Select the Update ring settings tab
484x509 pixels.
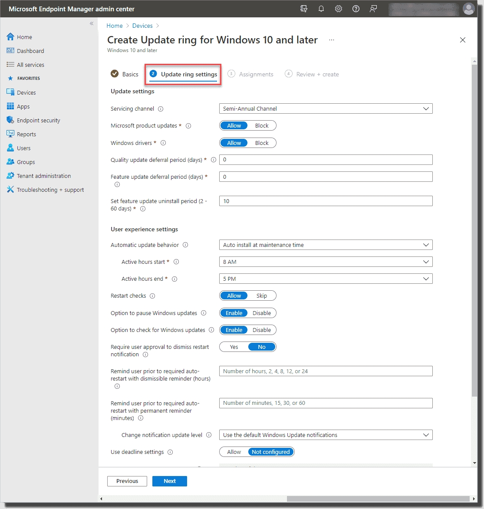(x=183, y=74)
